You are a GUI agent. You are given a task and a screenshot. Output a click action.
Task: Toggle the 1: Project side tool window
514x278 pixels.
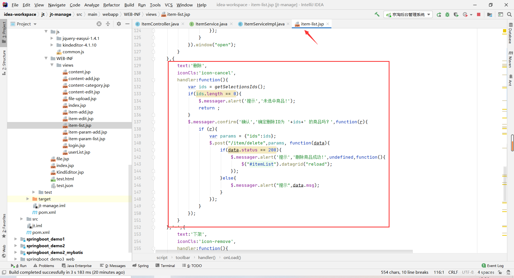pos(4,32)
